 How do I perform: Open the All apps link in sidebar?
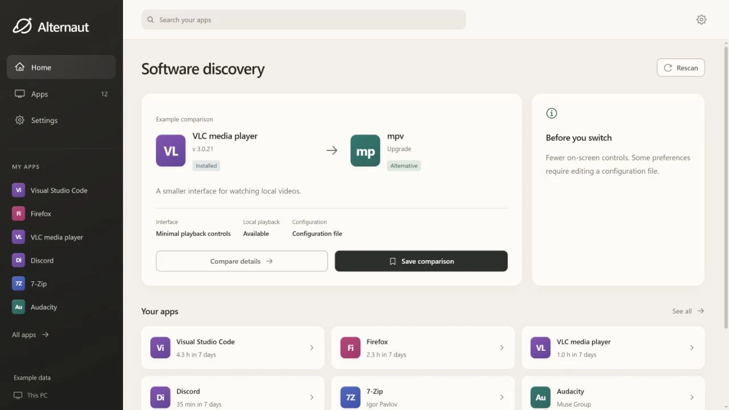tap(30, 335)
